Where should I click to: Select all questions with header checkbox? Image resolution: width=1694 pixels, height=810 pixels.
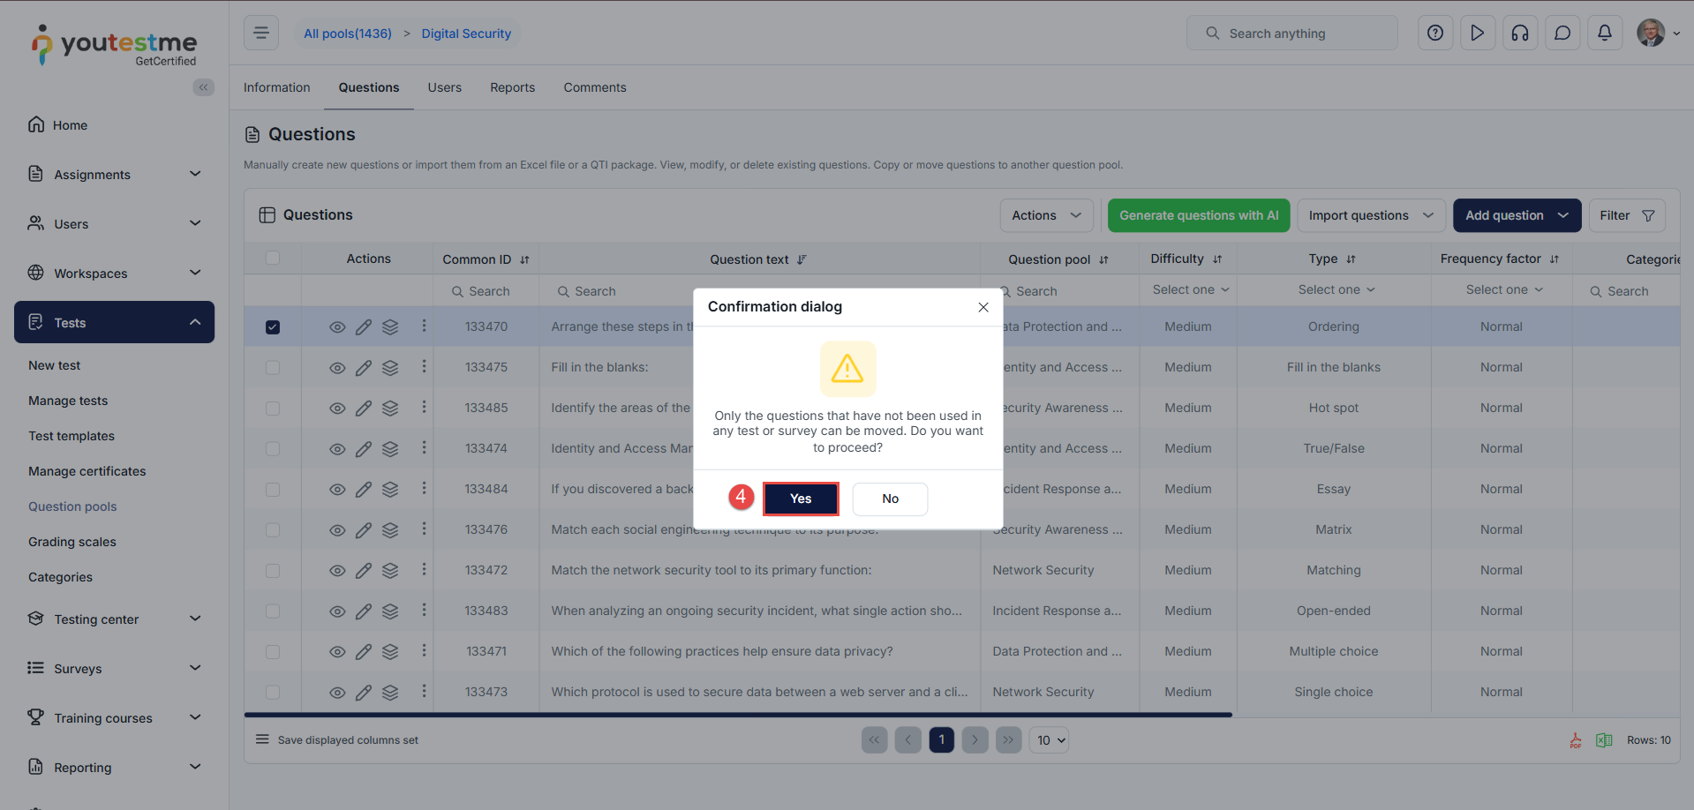point(273,258)
